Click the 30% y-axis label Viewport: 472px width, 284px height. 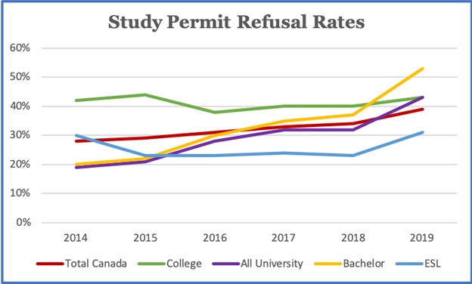tap(20, 135)
